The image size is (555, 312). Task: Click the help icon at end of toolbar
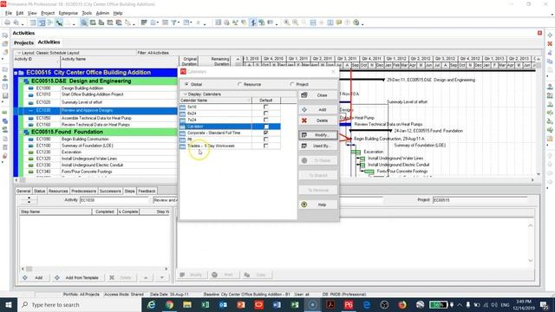(x=356, y=23)
